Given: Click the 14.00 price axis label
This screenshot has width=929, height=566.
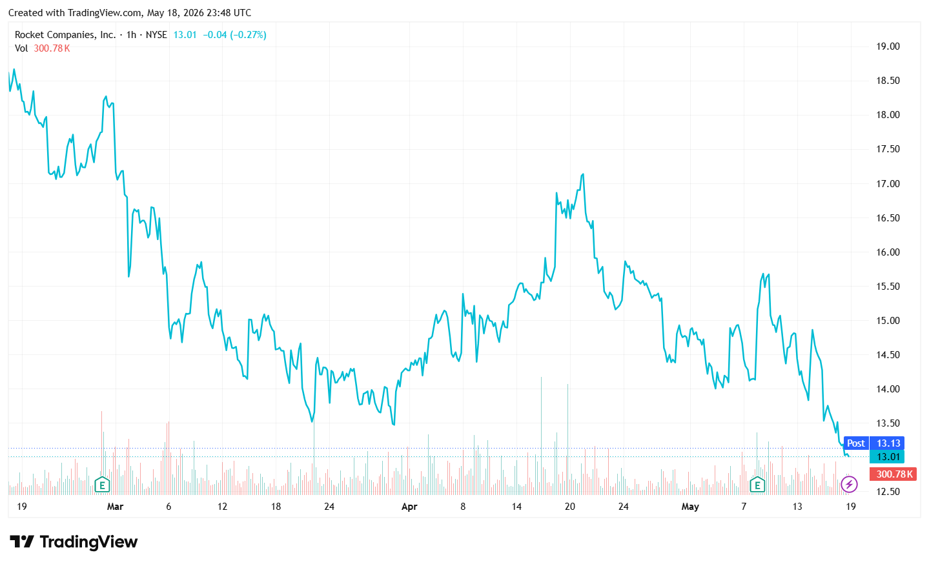Looking at the screenshot, I should point(888,389).
